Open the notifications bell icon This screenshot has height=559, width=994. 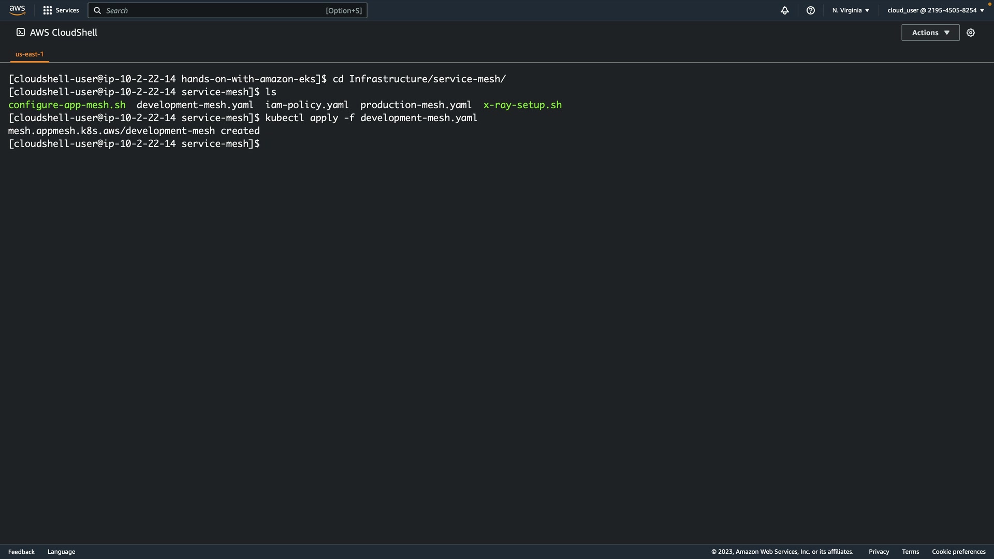pyautogui.click(x=785, y=10)
